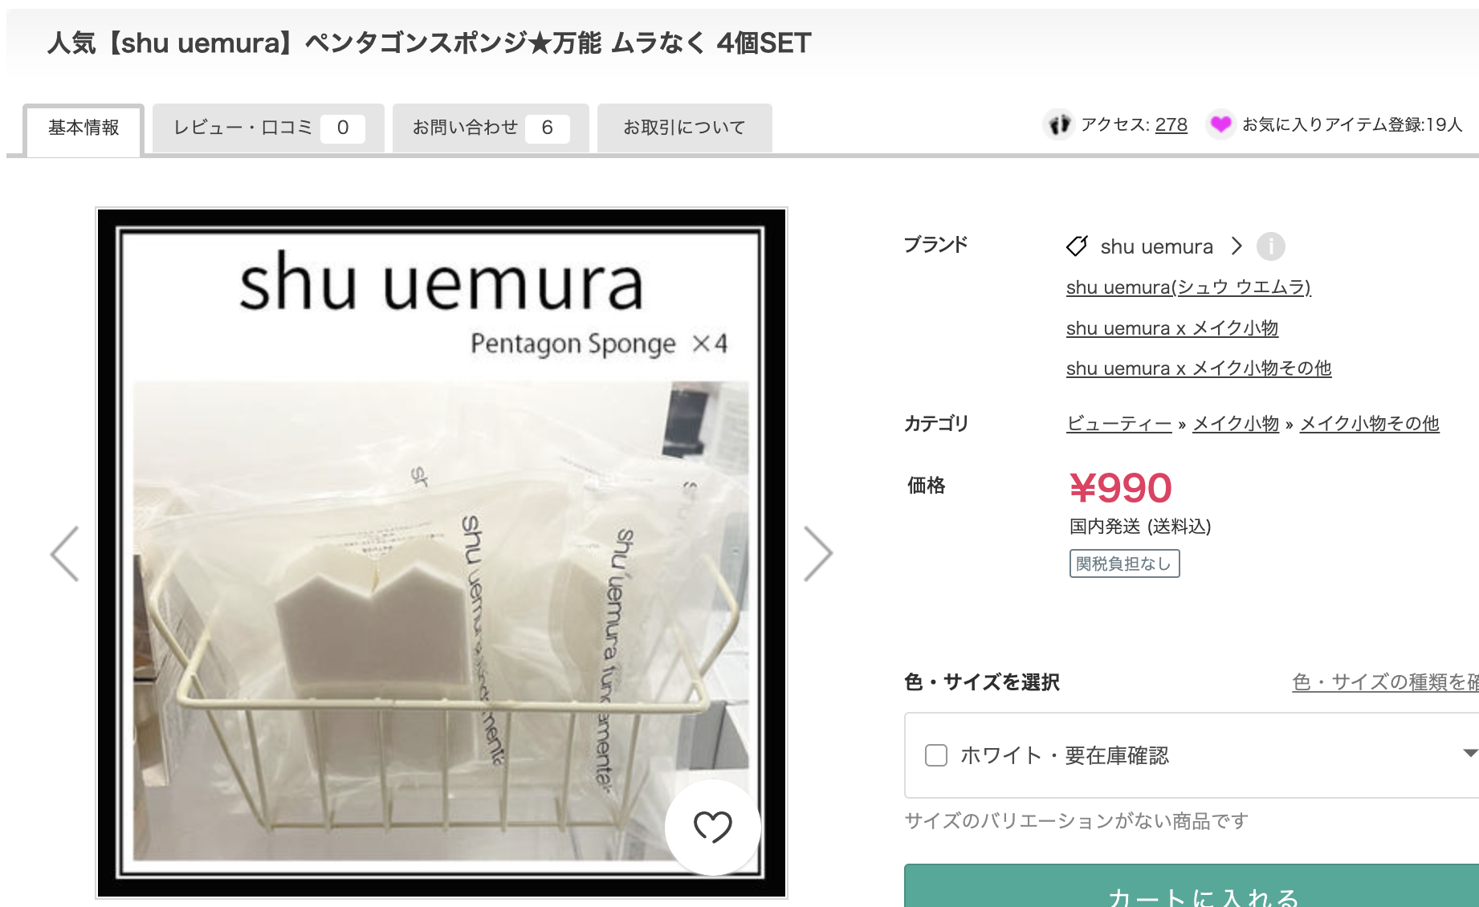Click the access count 278 link
Image resolution: width=1479 pixels, height=907 pixels.
(1171, 124)
